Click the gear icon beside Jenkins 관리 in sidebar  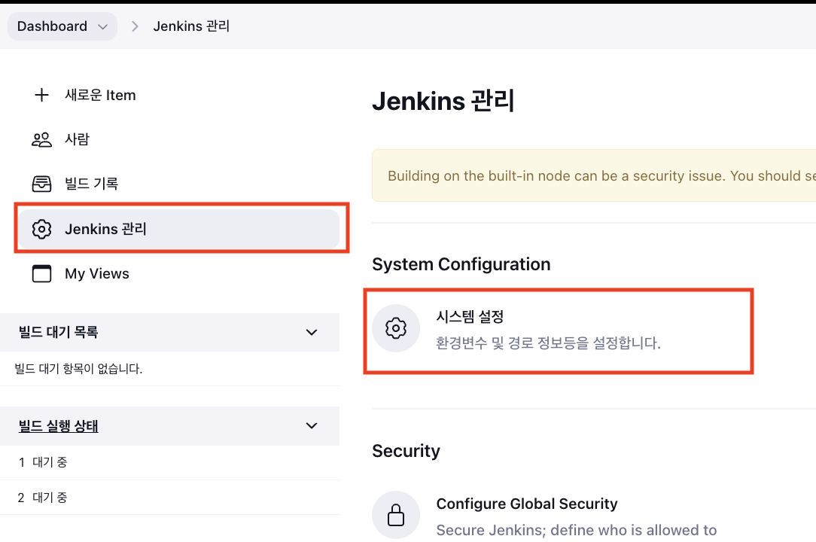tap(41, 229)
